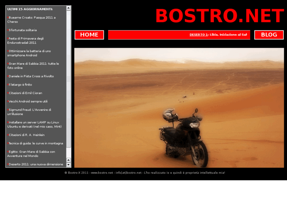The image size is (287, 215).
Task: Open 'Ottimizzare la batteria di uno smartphone Android'
Action: click(x=30, y=53)
